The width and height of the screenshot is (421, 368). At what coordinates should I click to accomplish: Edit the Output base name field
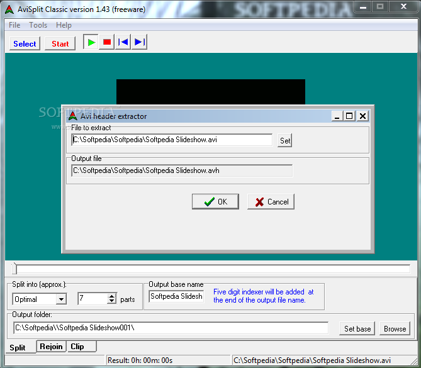point(176,296)
